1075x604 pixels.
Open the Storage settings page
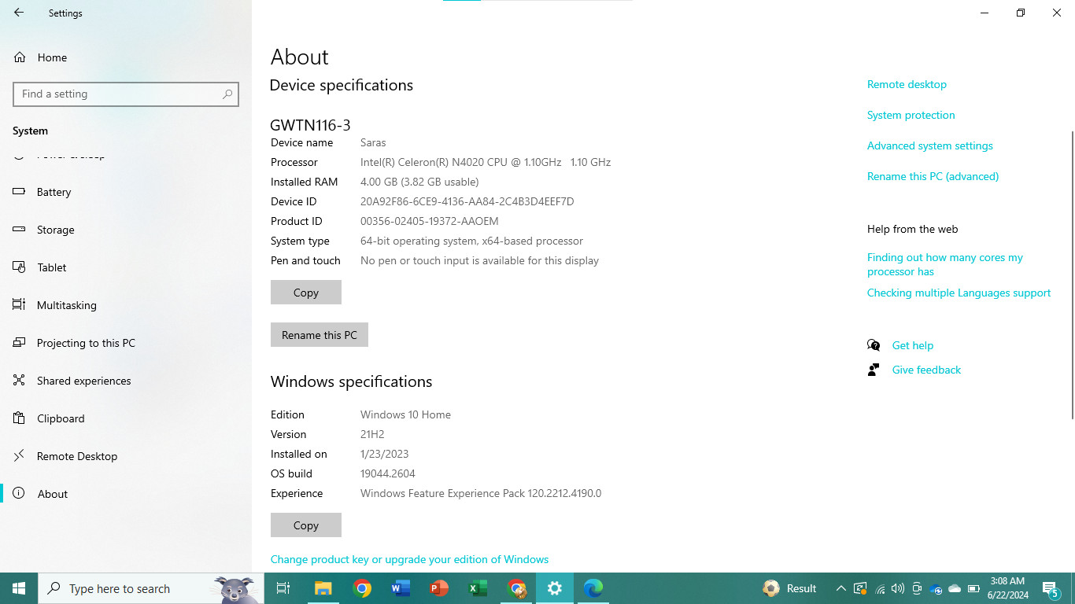[126, 230]
